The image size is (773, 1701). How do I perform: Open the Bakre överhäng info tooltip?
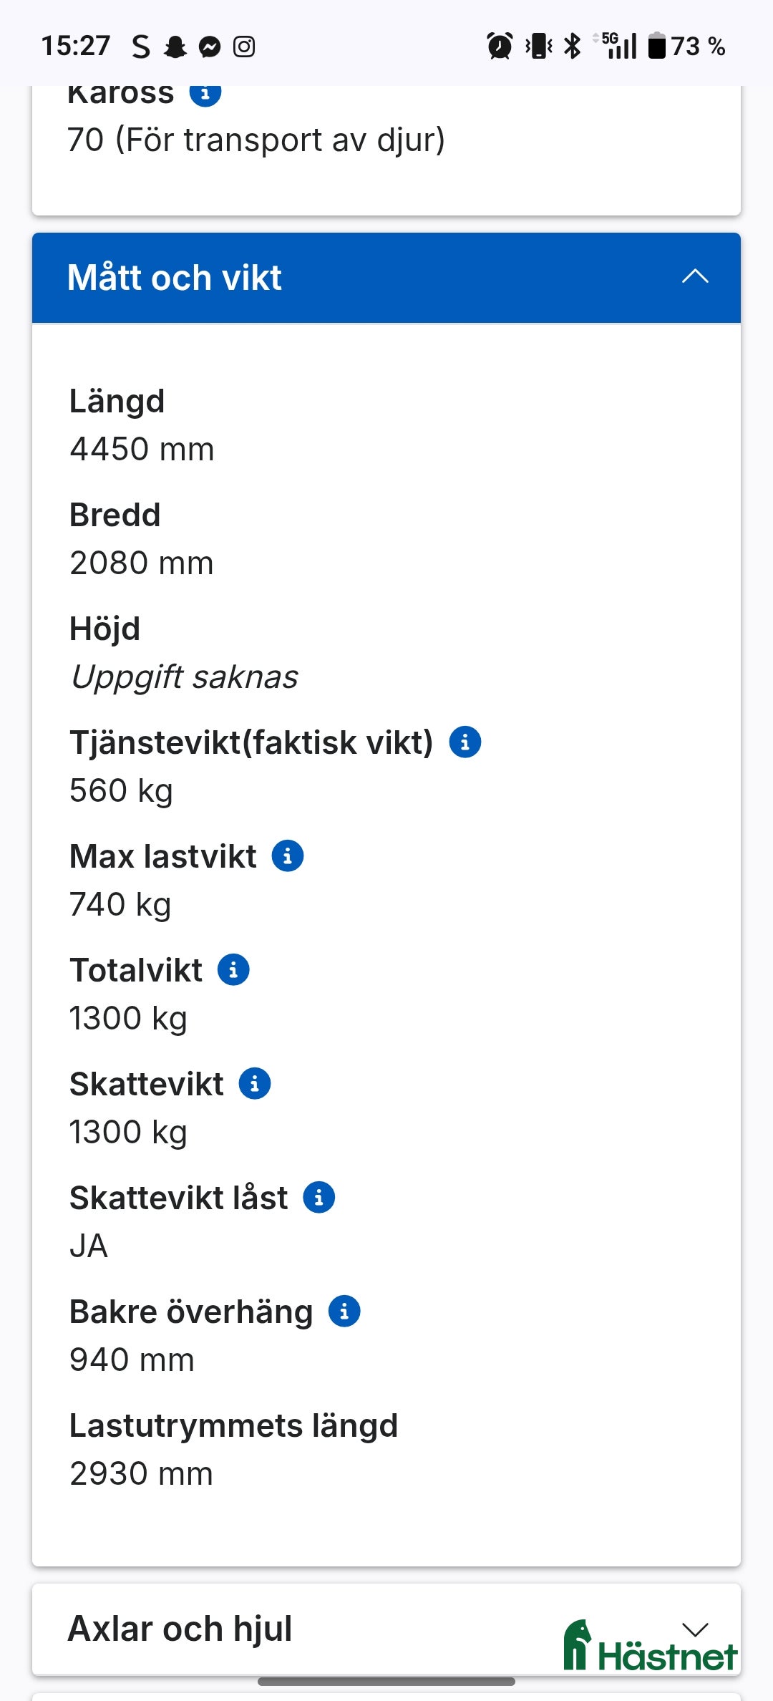point(344,1311)
